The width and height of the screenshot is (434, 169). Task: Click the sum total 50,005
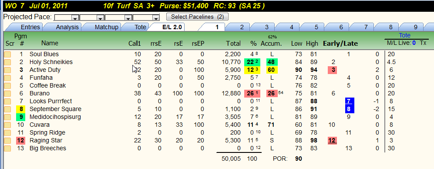click(x=231, y=159)
